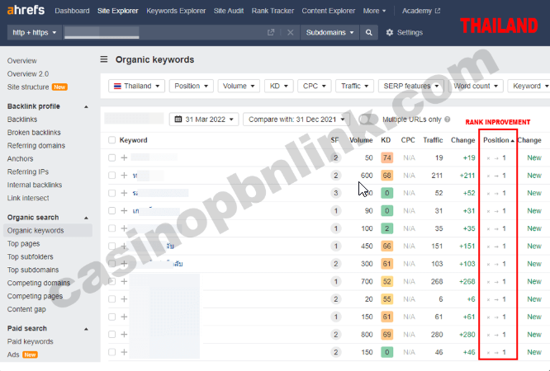Screen dimensions: 550x371
Task: Open Keywords Explorer
Action: coord(176,11)
